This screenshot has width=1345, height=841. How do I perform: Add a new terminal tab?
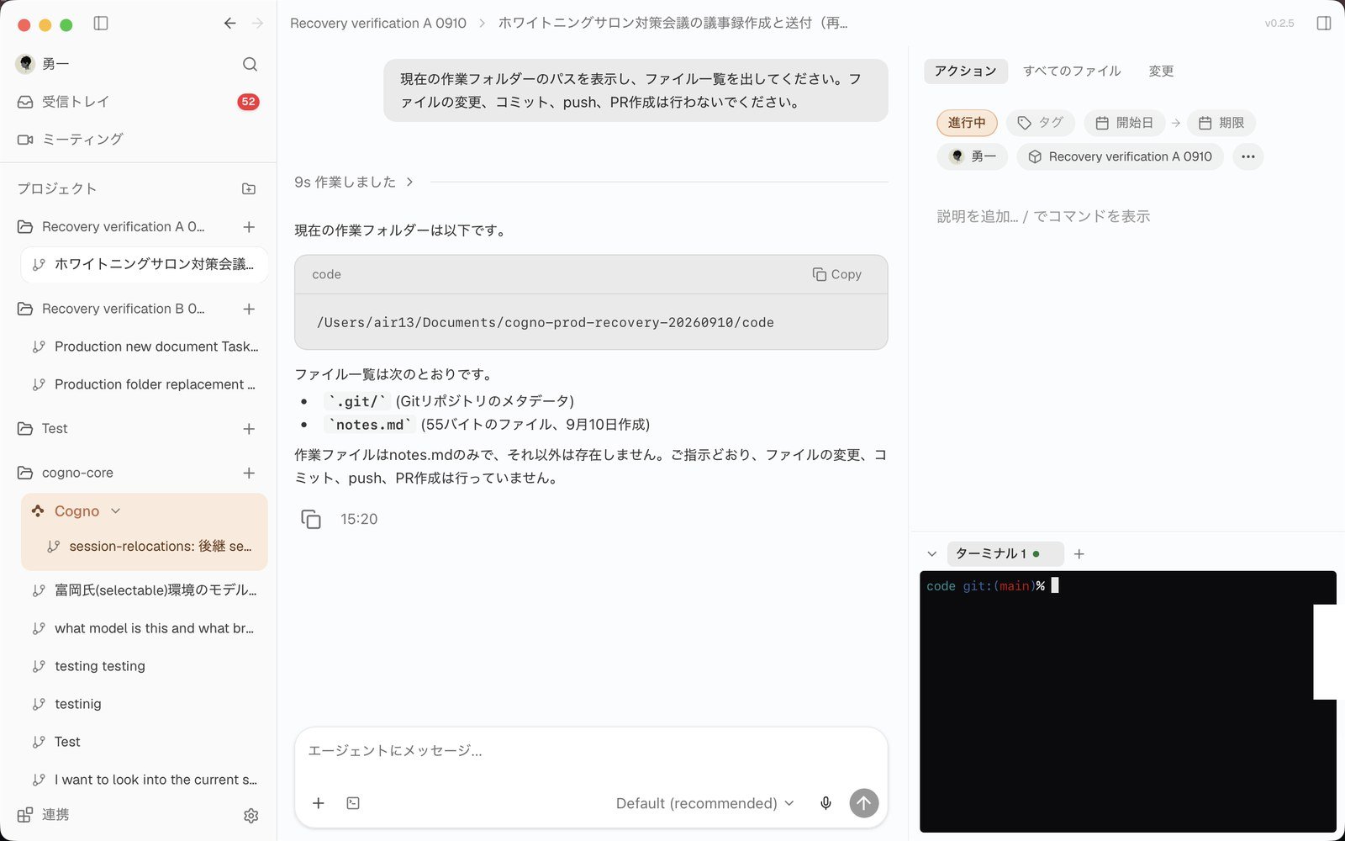[1079, 554]
